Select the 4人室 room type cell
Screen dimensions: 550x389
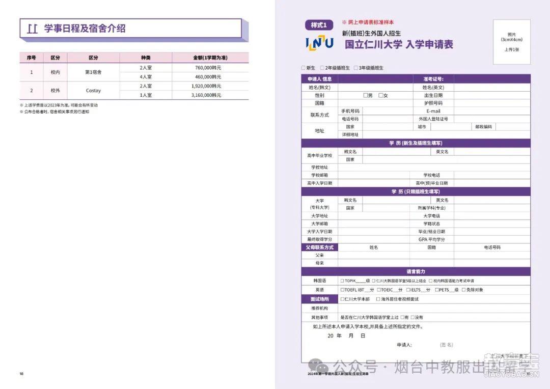coord(146,77)
